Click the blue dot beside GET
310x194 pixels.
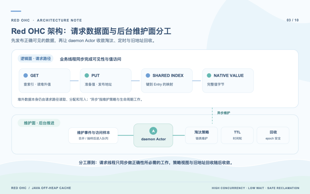(26, 75)
